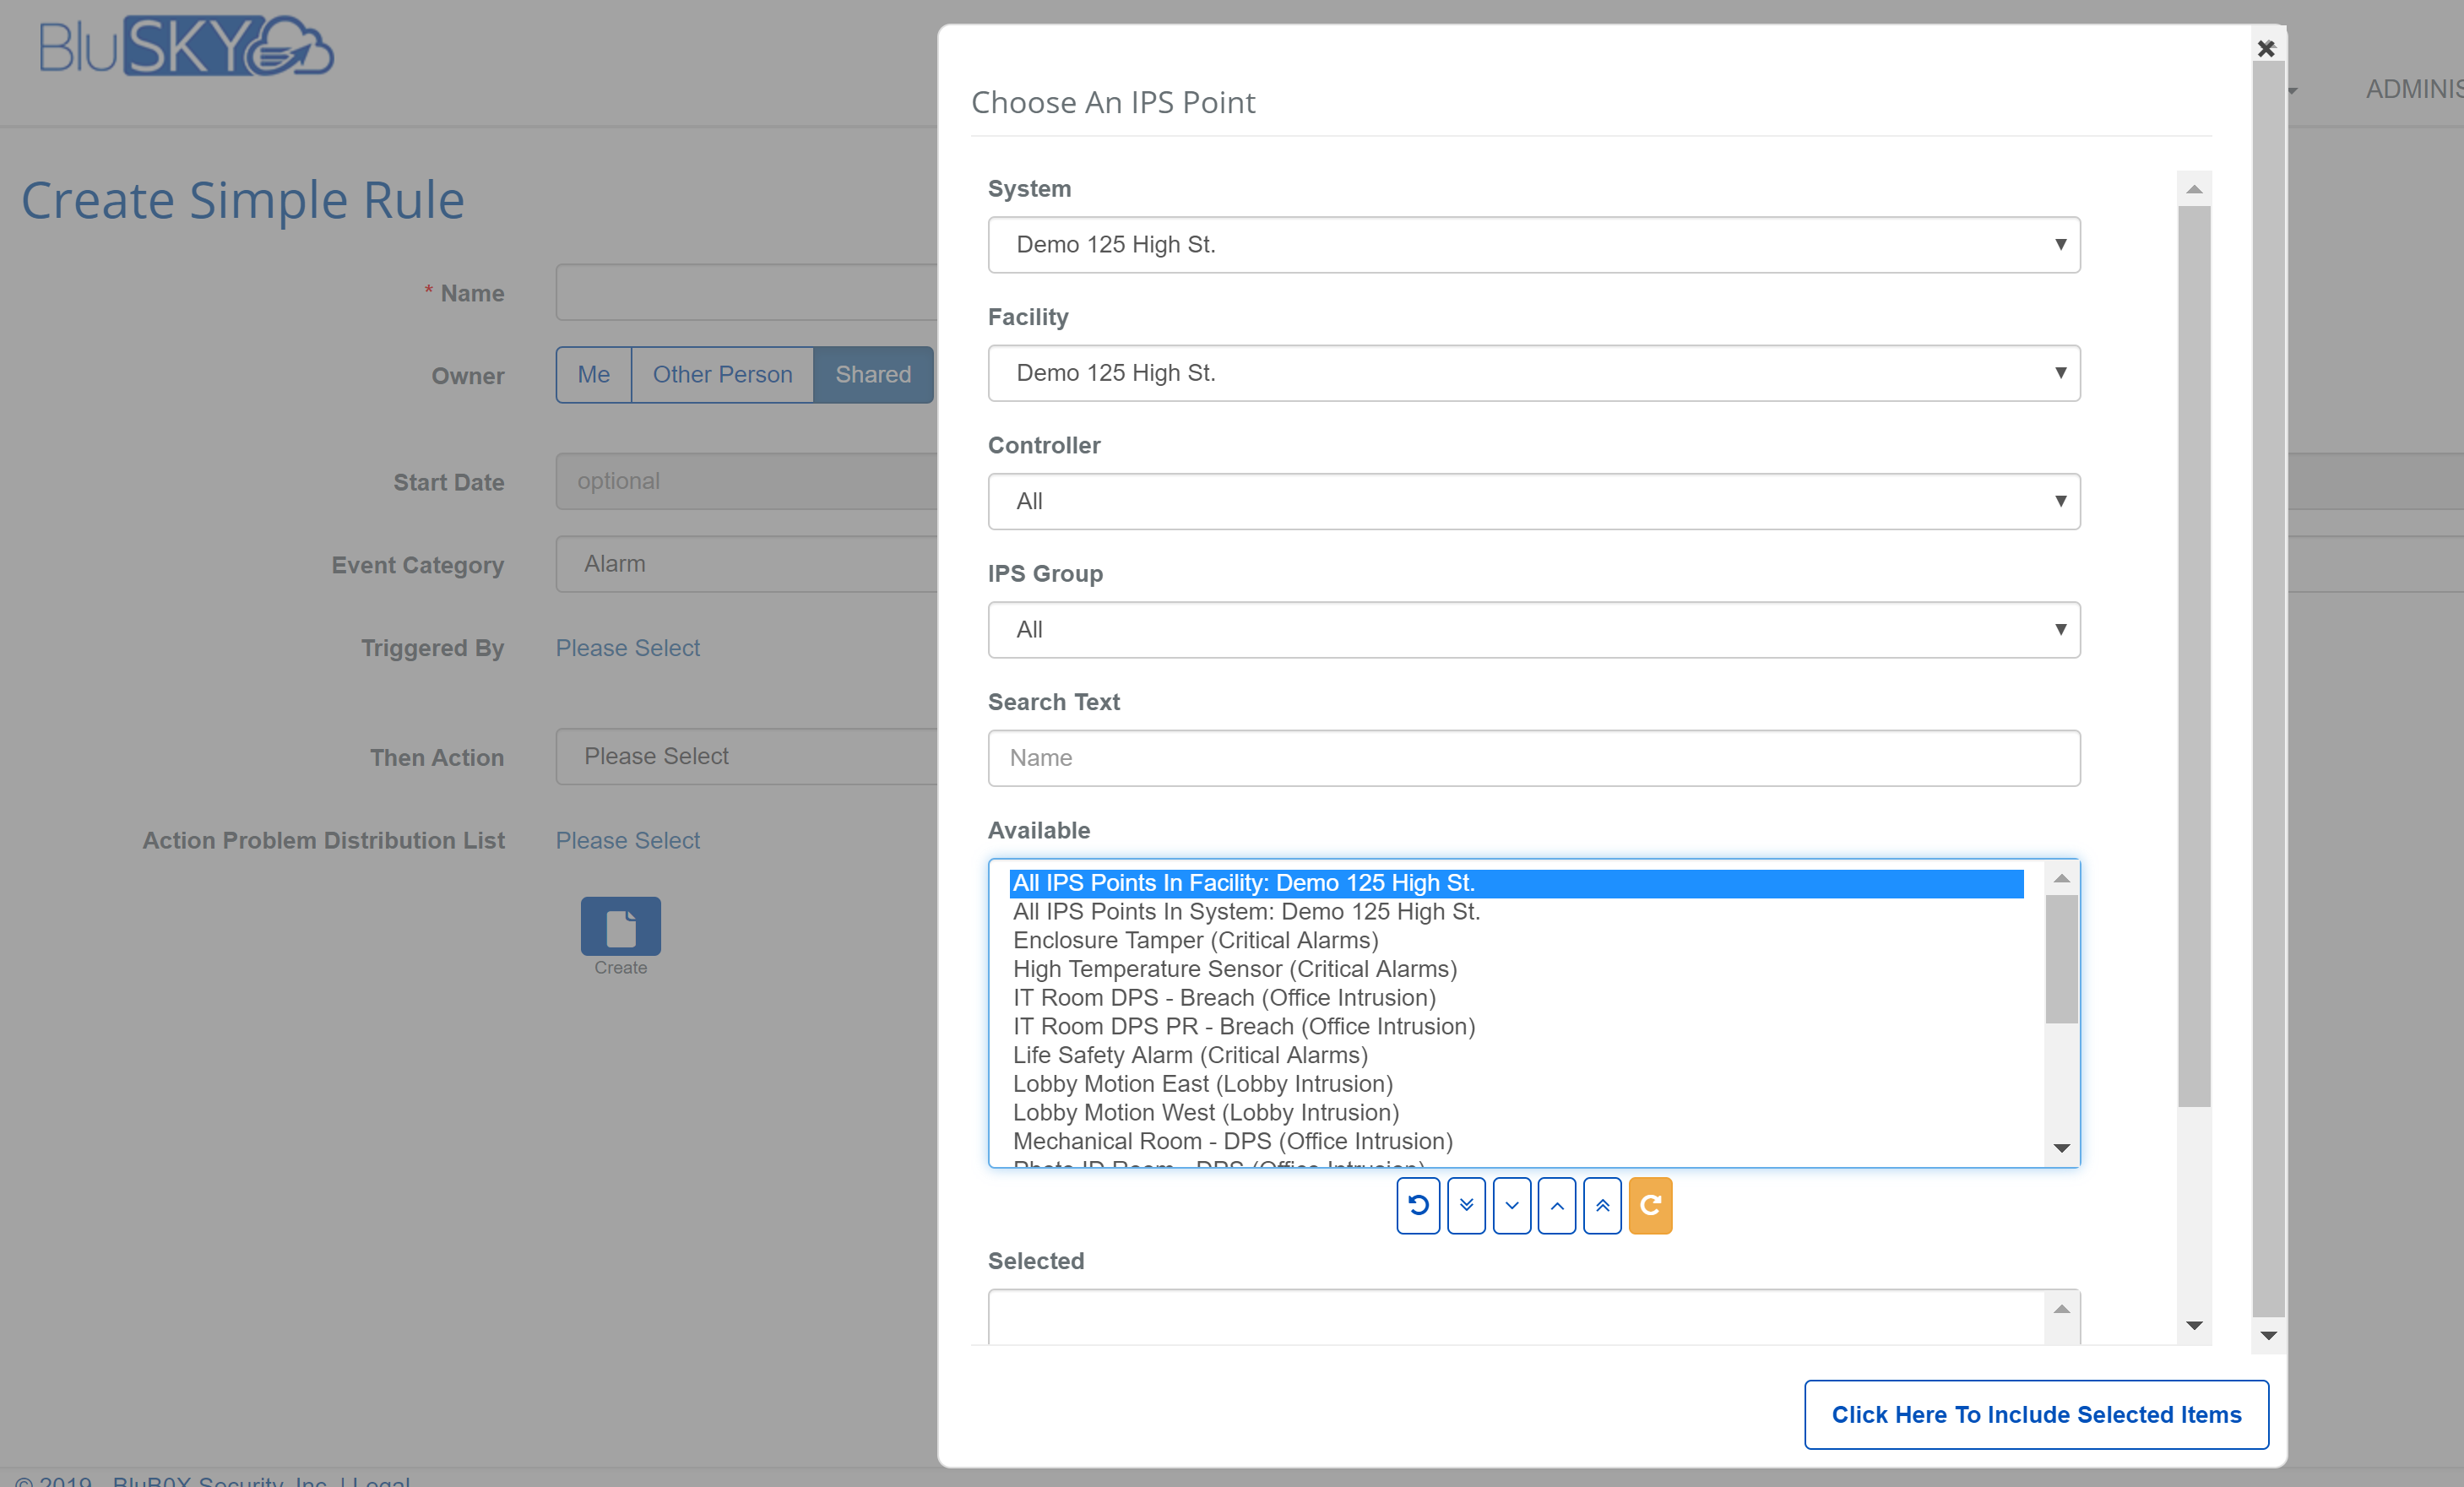
Task: Open the System dropdown
Action: (x=1533, y=245)
